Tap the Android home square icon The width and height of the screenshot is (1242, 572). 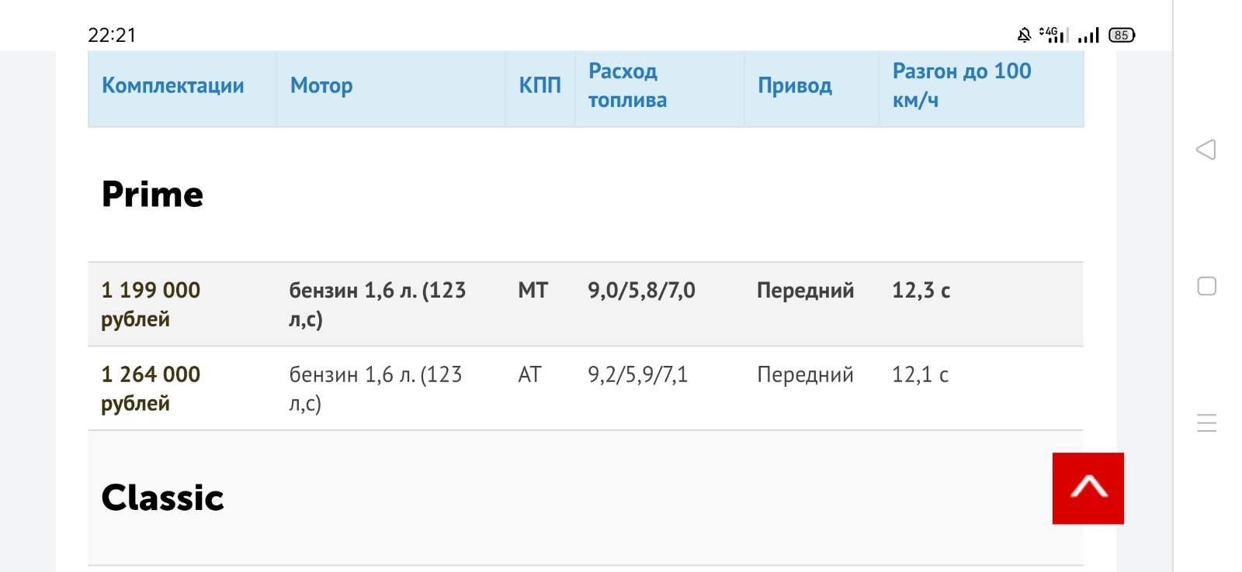point(1206,286)
